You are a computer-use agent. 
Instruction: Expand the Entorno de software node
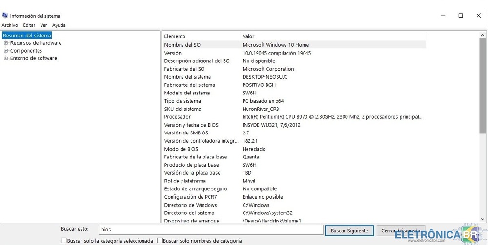point(6,58)
